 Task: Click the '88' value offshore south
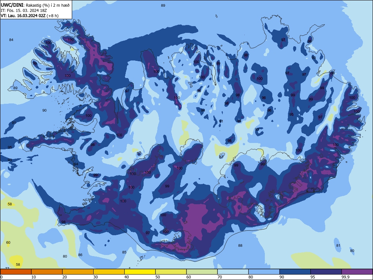point(240,246)
